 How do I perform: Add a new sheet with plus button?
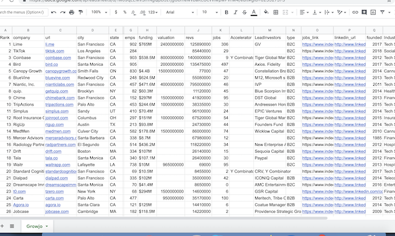[2, 226]
